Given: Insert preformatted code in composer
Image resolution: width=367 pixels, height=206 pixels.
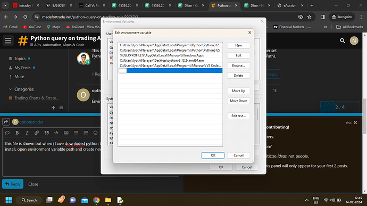Looking at the screenshot, I should [56, 133].
